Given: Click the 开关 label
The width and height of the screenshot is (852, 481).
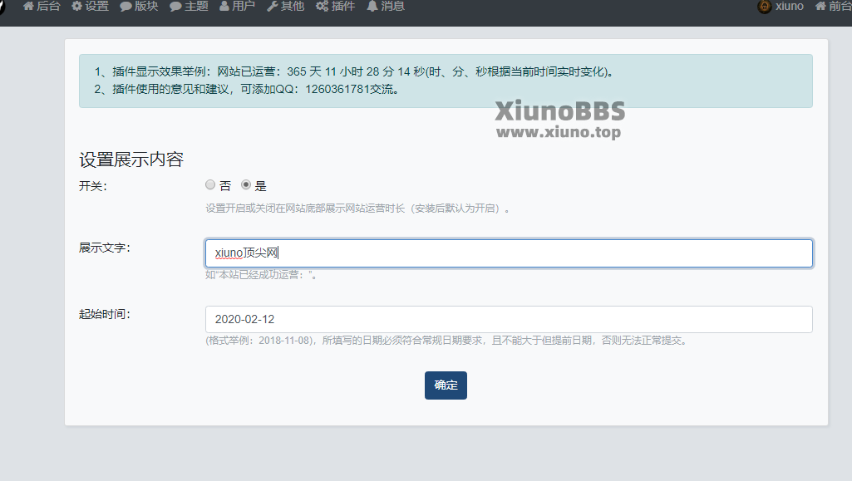Looking at the screenshot, I should click(x=93, y=186).
